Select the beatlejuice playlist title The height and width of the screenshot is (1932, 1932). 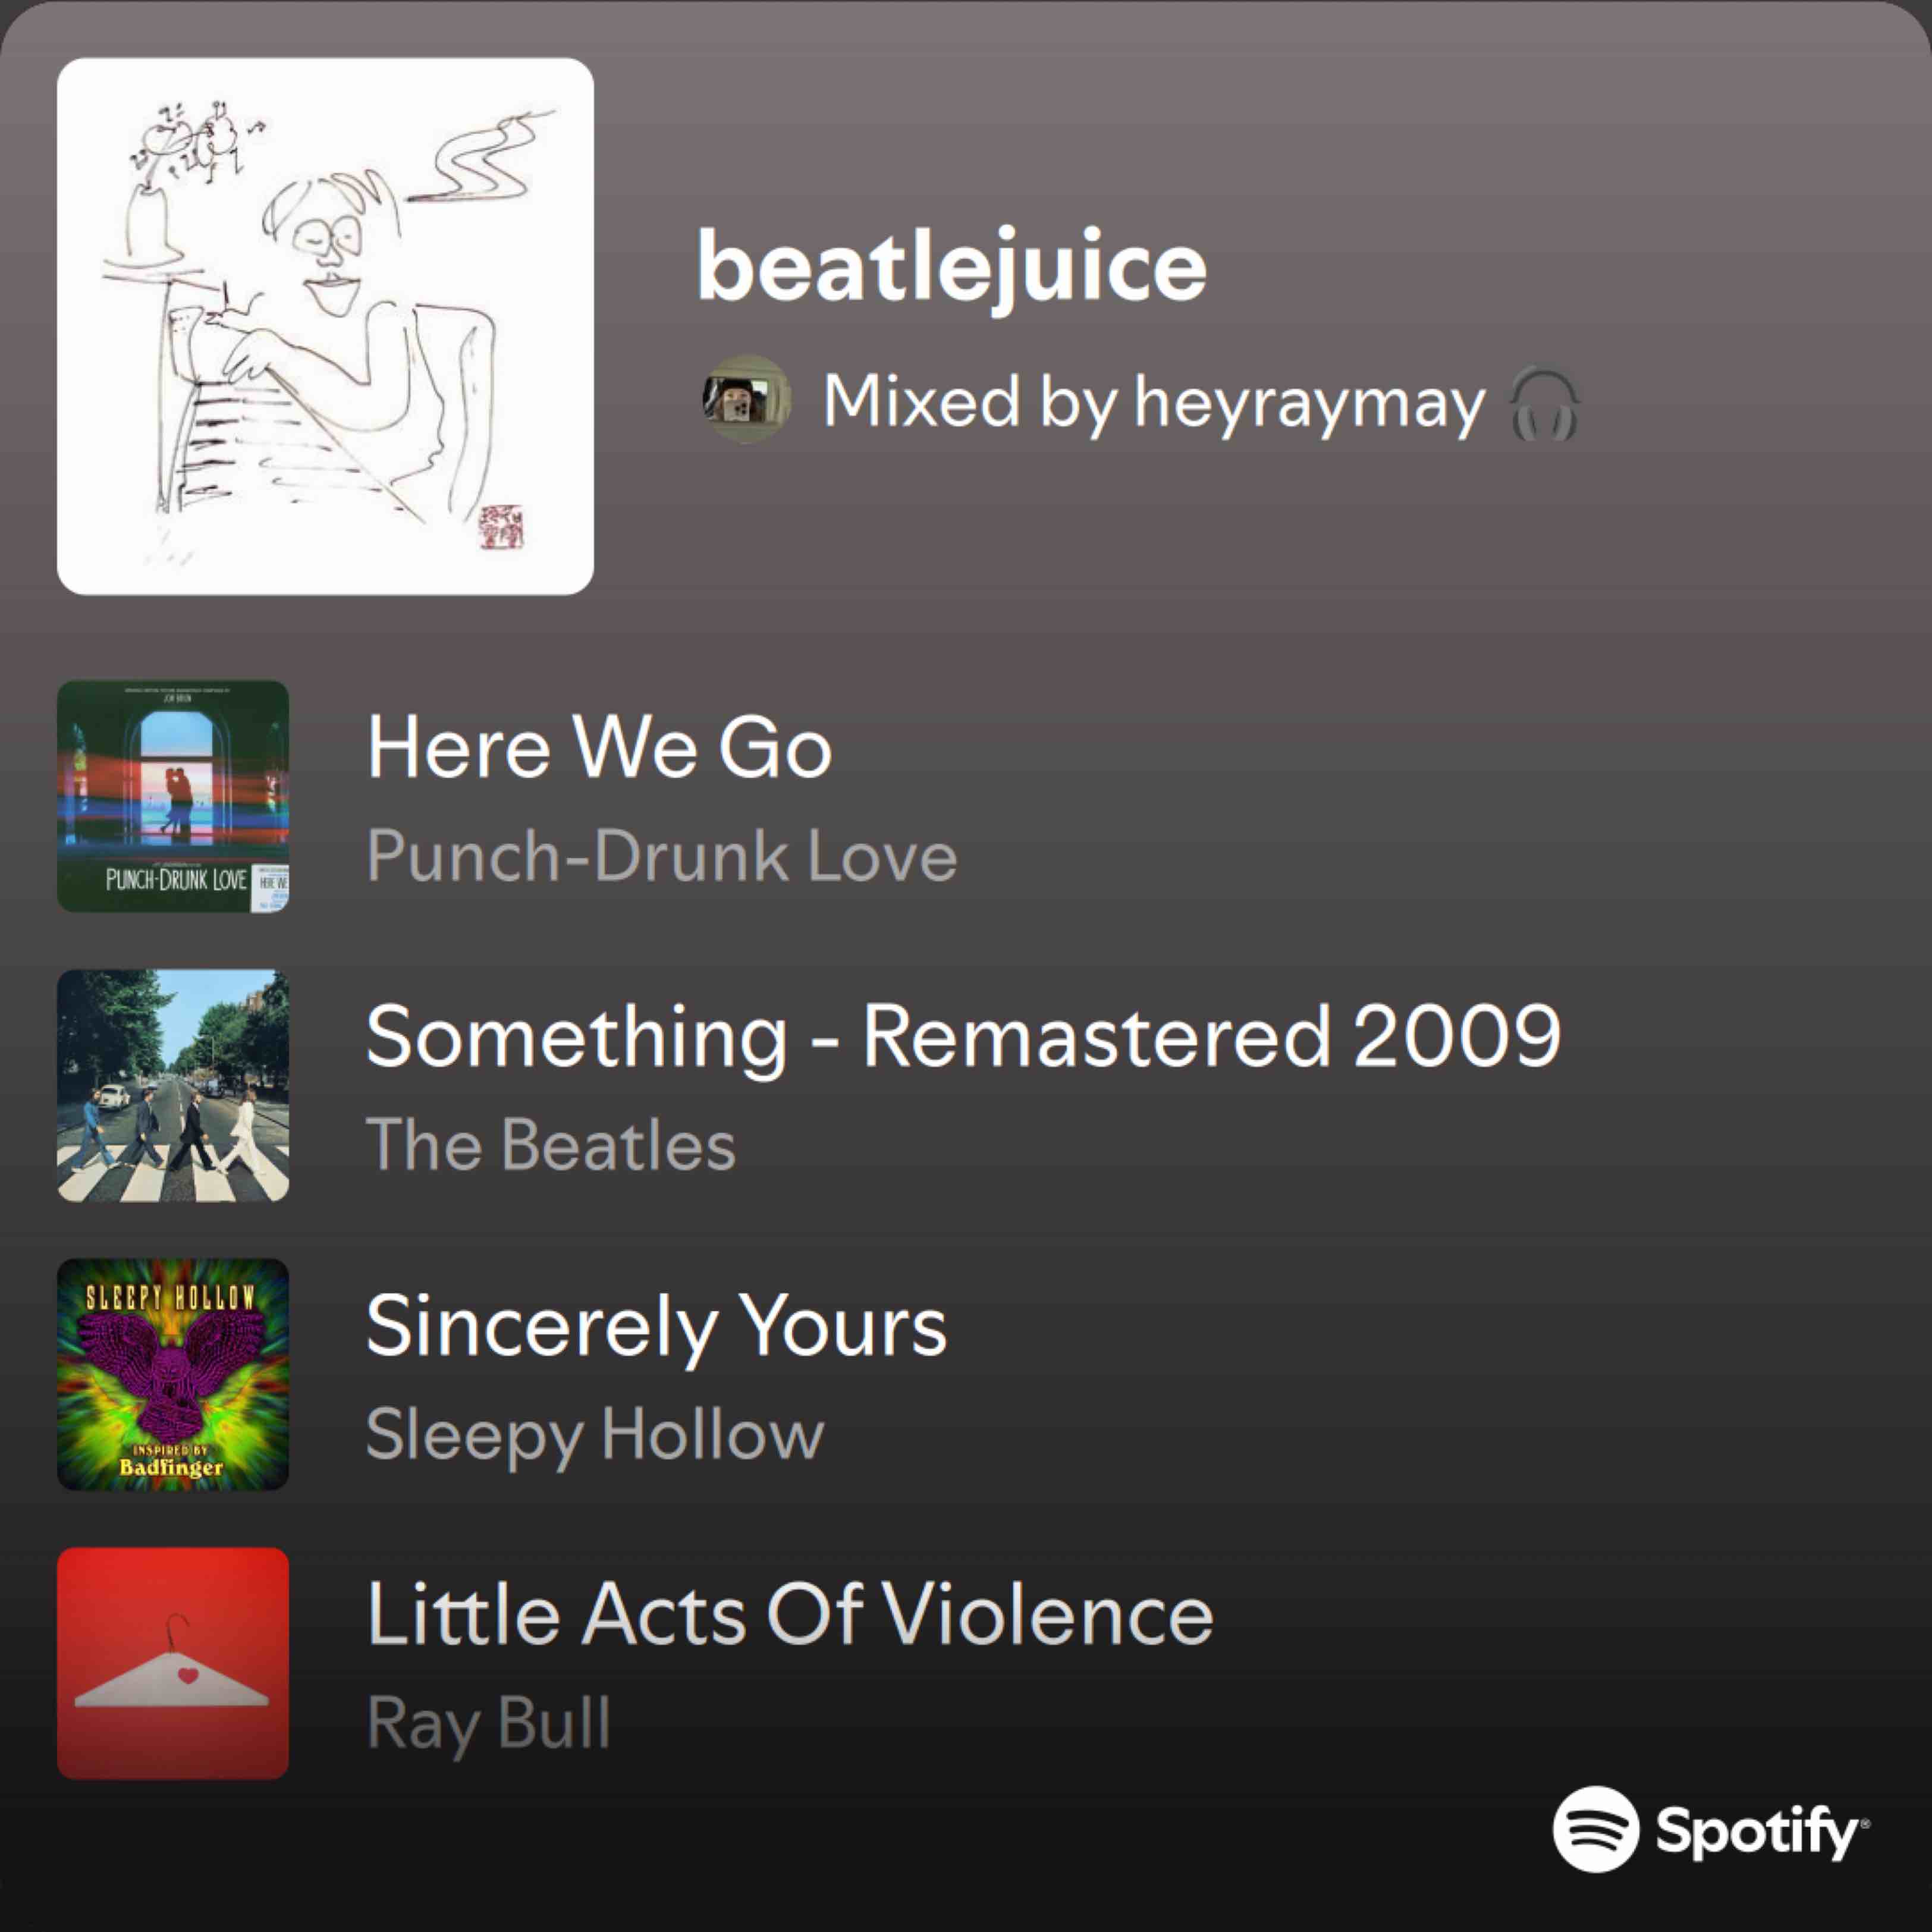click(951, 267)
